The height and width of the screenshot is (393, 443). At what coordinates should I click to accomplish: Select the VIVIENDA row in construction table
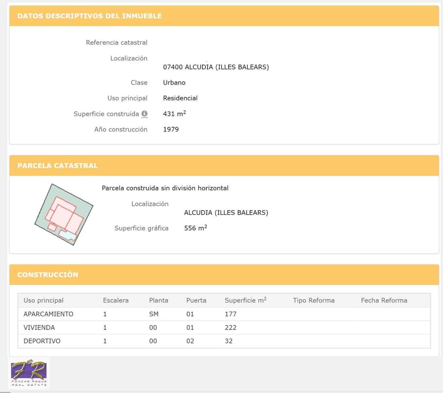pyautogui.click(x=39, y=327)
